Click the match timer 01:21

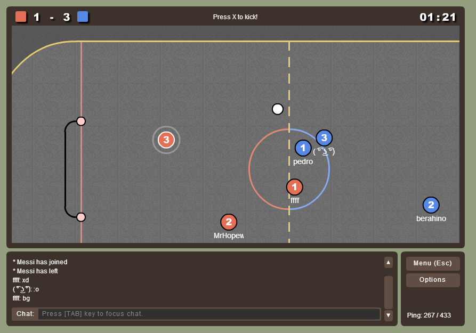(438, 17)
